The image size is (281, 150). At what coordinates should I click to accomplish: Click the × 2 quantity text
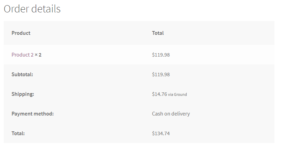38,54
